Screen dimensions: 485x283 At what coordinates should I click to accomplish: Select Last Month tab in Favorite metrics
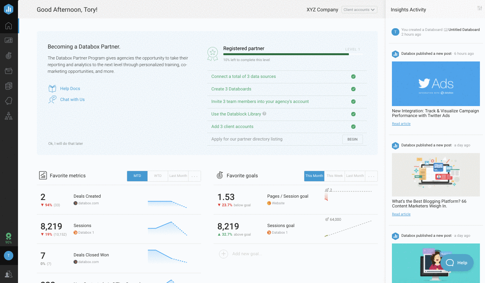point(178,176)
